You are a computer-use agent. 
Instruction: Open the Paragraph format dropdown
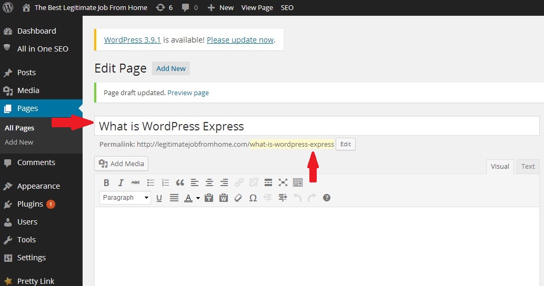coord(125,198)
